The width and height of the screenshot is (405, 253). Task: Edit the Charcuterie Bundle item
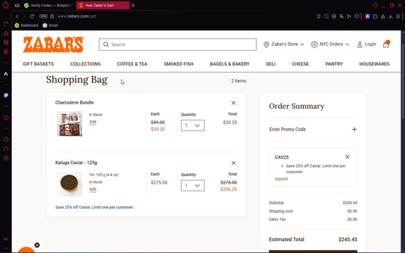click(x=93, y=122)
